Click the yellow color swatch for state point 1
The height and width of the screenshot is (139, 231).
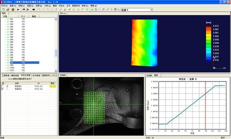pos(53,86)
